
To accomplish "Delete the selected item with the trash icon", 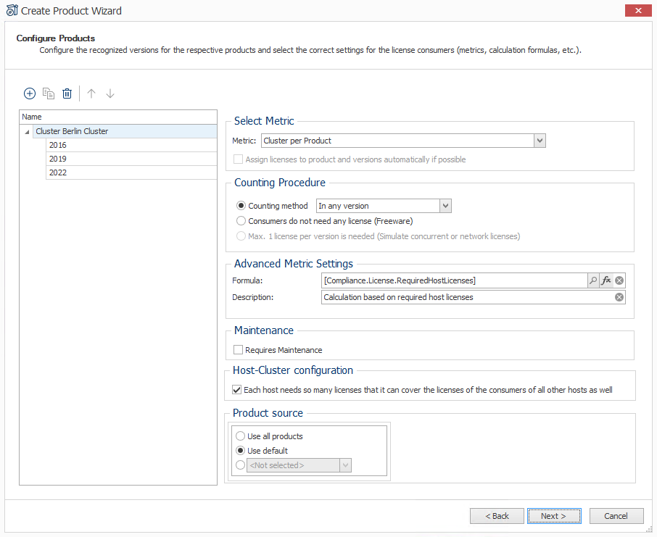I will (x=67, y=93).
